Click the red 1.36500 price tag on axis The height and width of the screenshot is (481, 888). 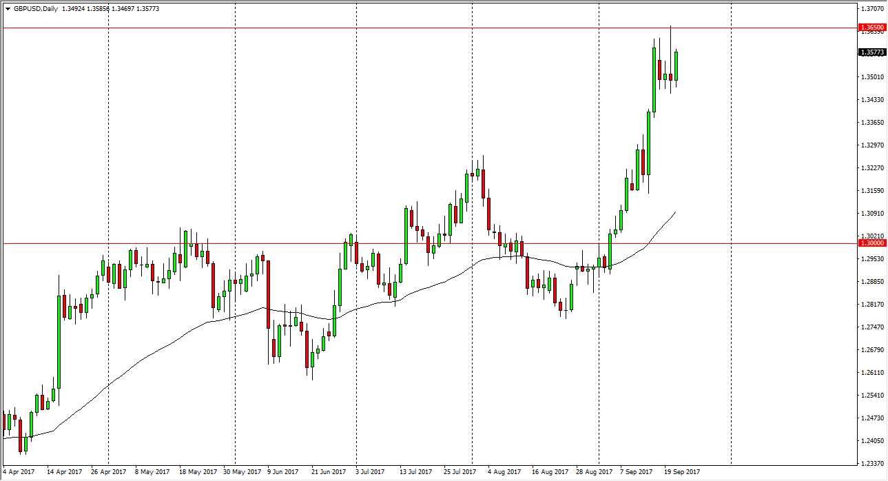(x=872, y=27)
